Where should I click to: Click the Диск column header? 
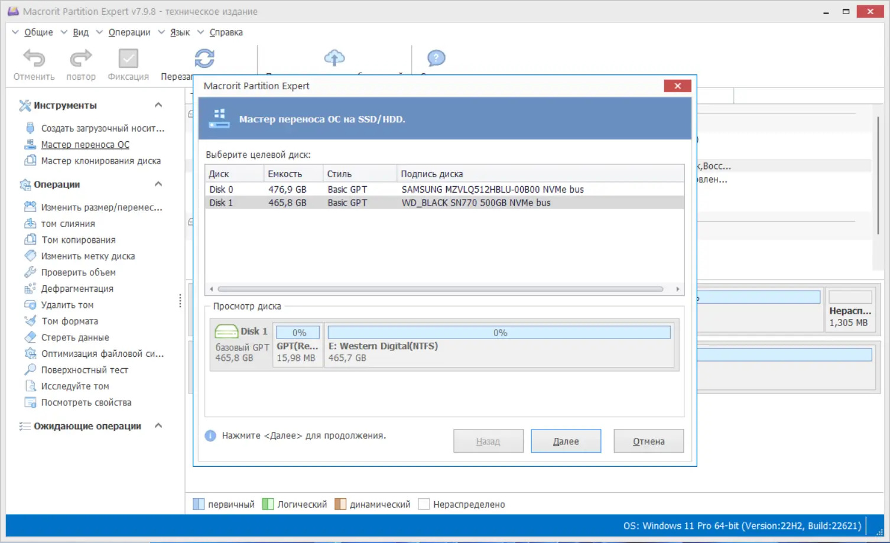tap(235, 174)
